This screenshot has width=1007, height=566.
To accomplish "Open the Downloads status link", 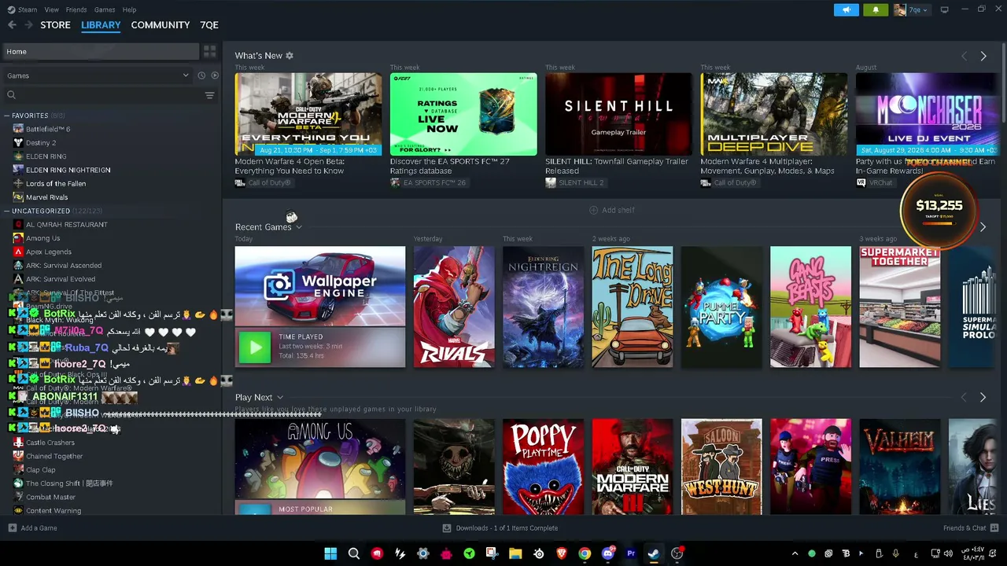I will click(x=500, y=528).
